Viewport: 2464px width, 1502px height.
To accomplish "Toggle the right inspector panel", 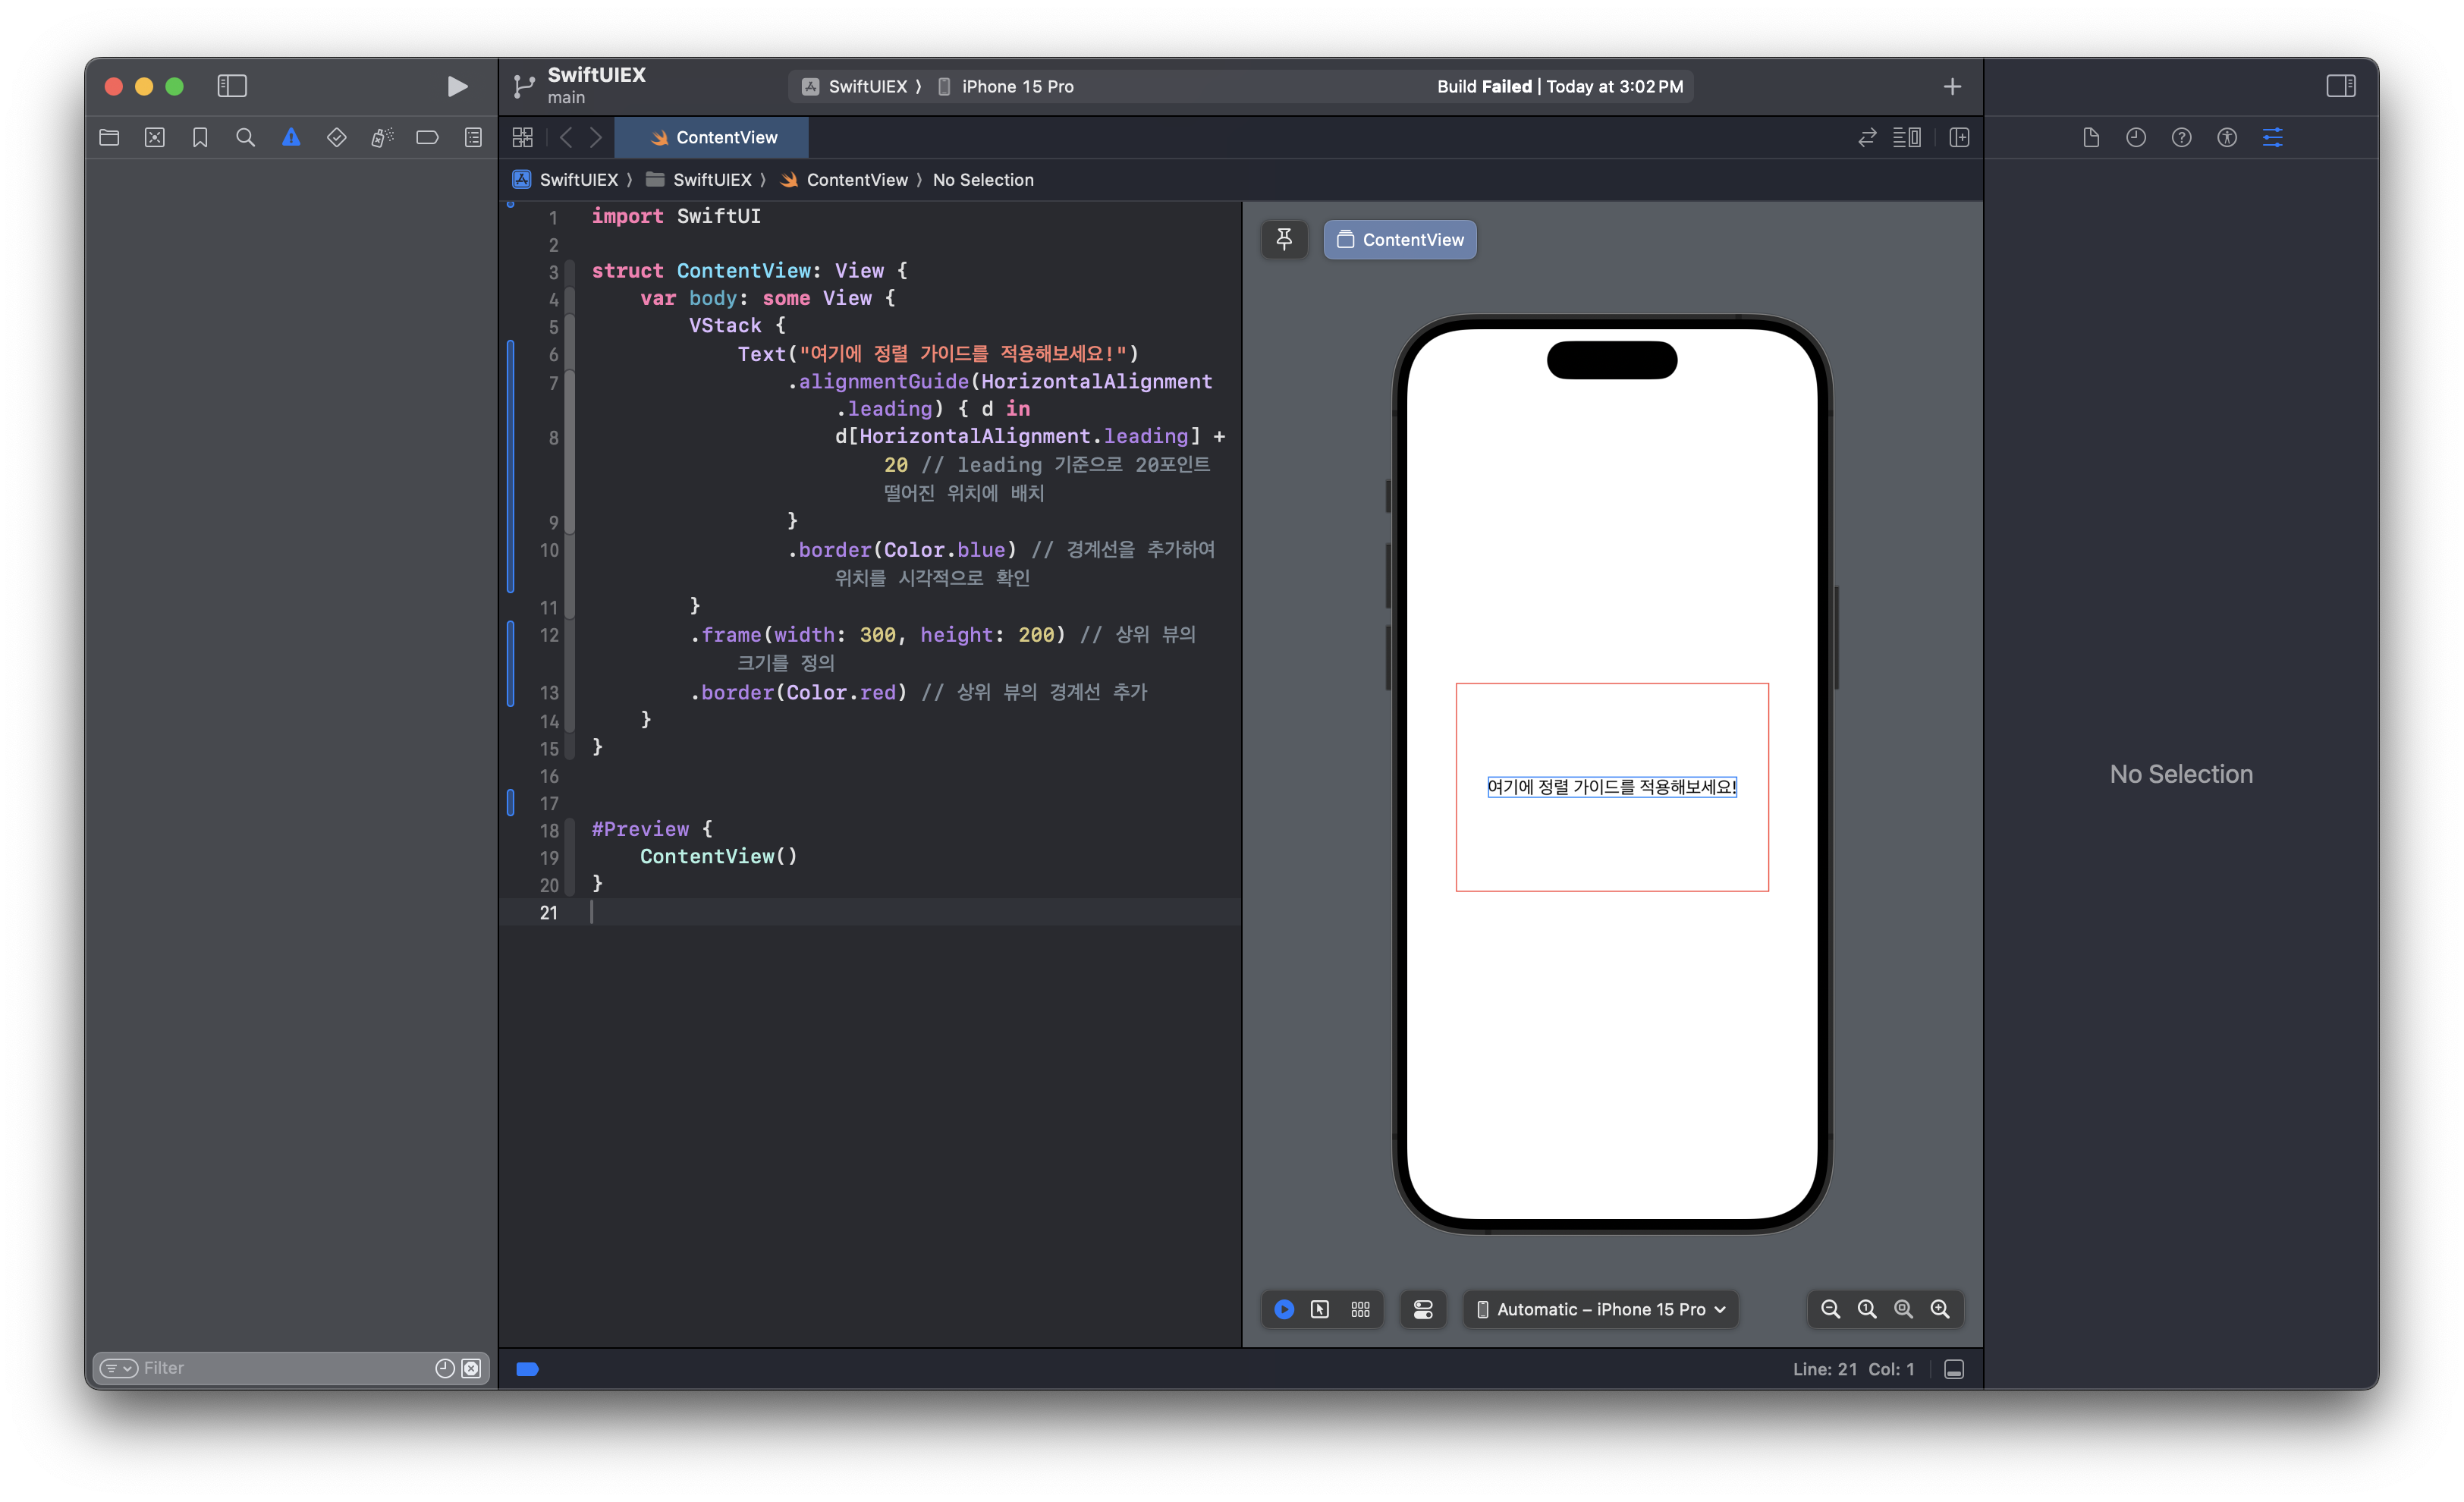I will tap(2340, 86).
